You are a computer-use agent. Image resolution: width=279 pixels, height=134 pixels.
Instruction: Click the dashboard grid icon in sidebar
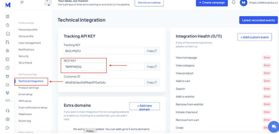tap(8, 17)
